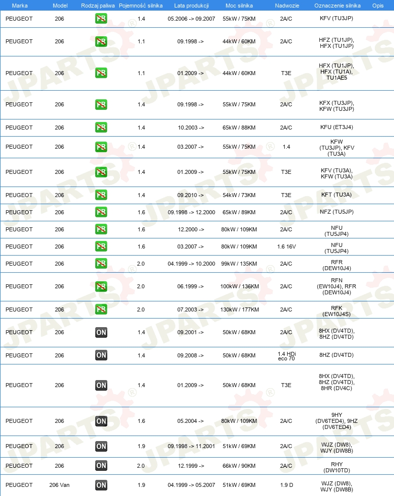Click engine power 54kW / 73KM

239,195
